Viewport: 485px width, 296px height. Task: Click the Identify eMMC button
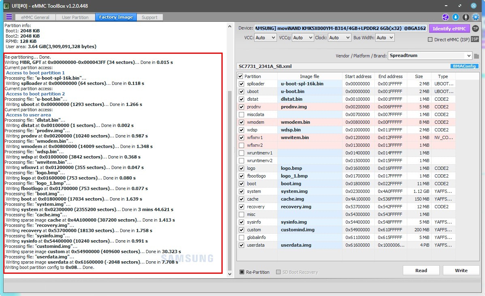(449, 28)
